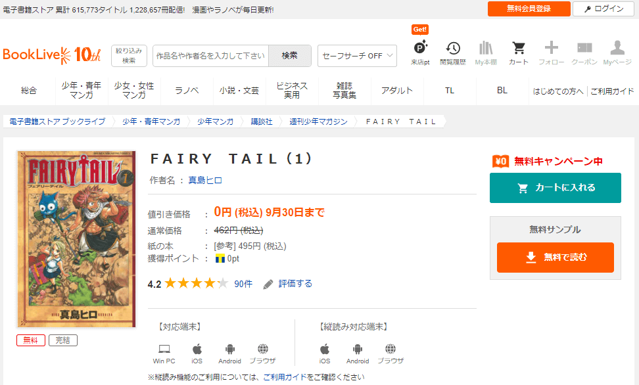Click into the title search input field
The height and width of the screenshot is (385, 639).
[210, 56]
